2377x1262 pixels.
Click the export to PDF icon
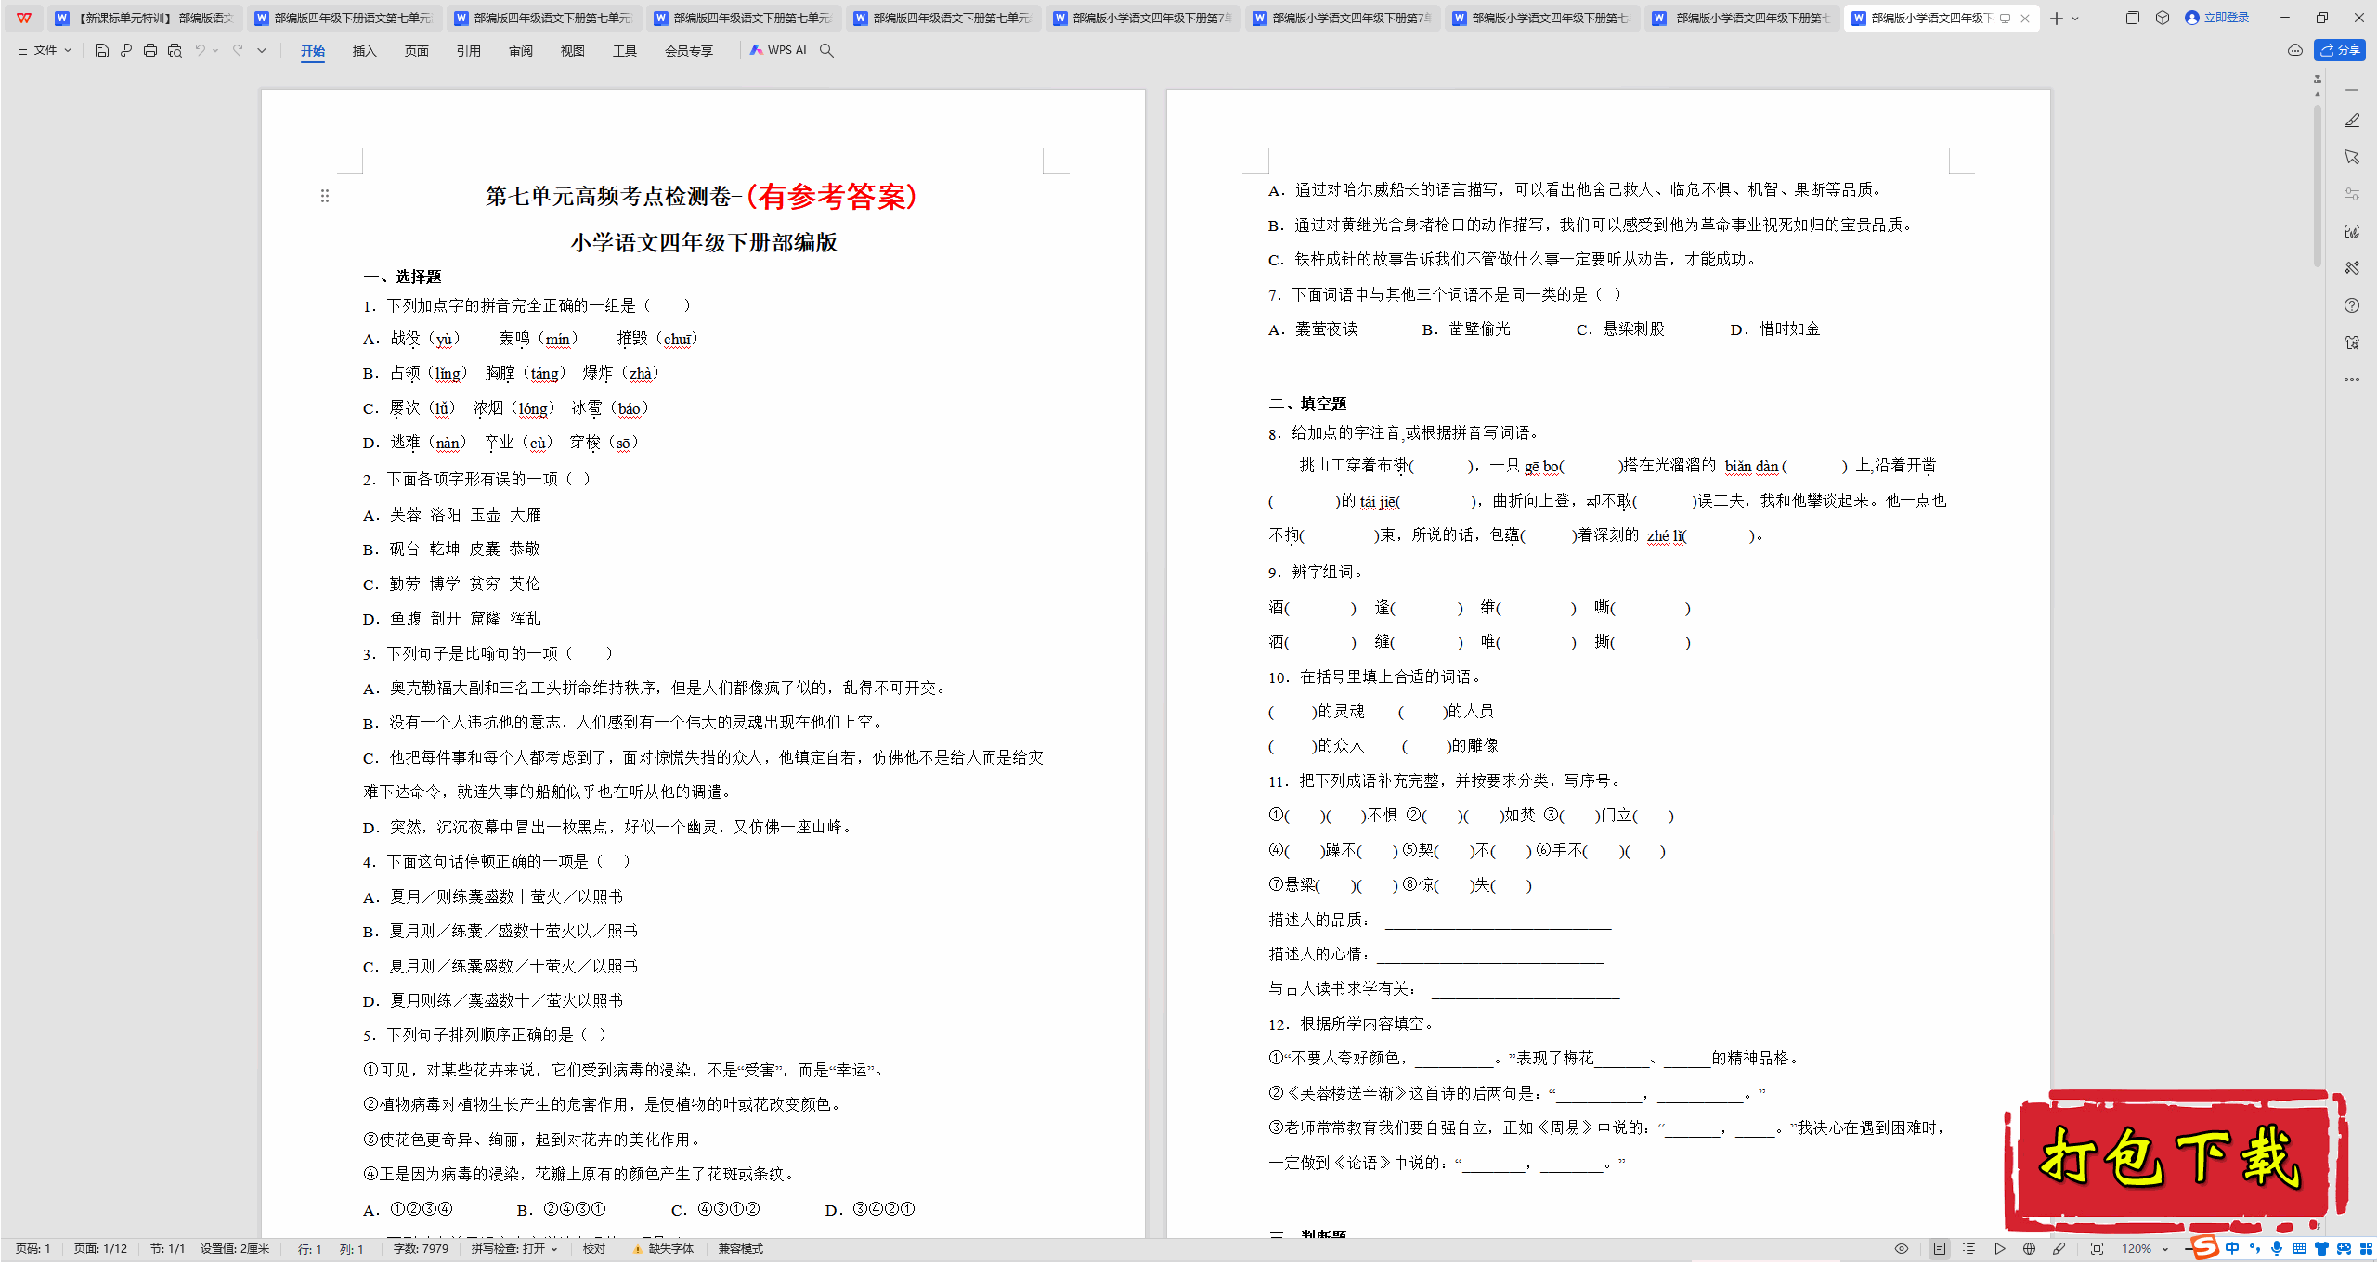pos(126,50)
